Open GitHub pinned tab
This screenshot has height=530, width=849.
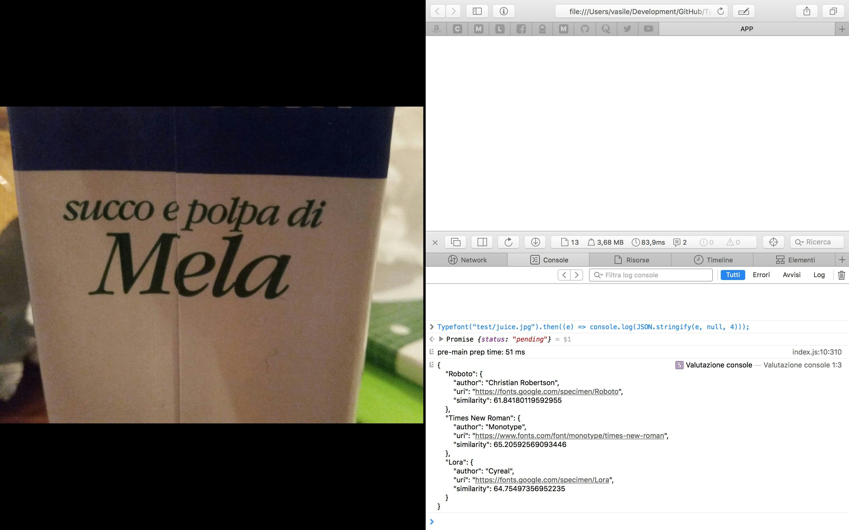tap(585, 29)
